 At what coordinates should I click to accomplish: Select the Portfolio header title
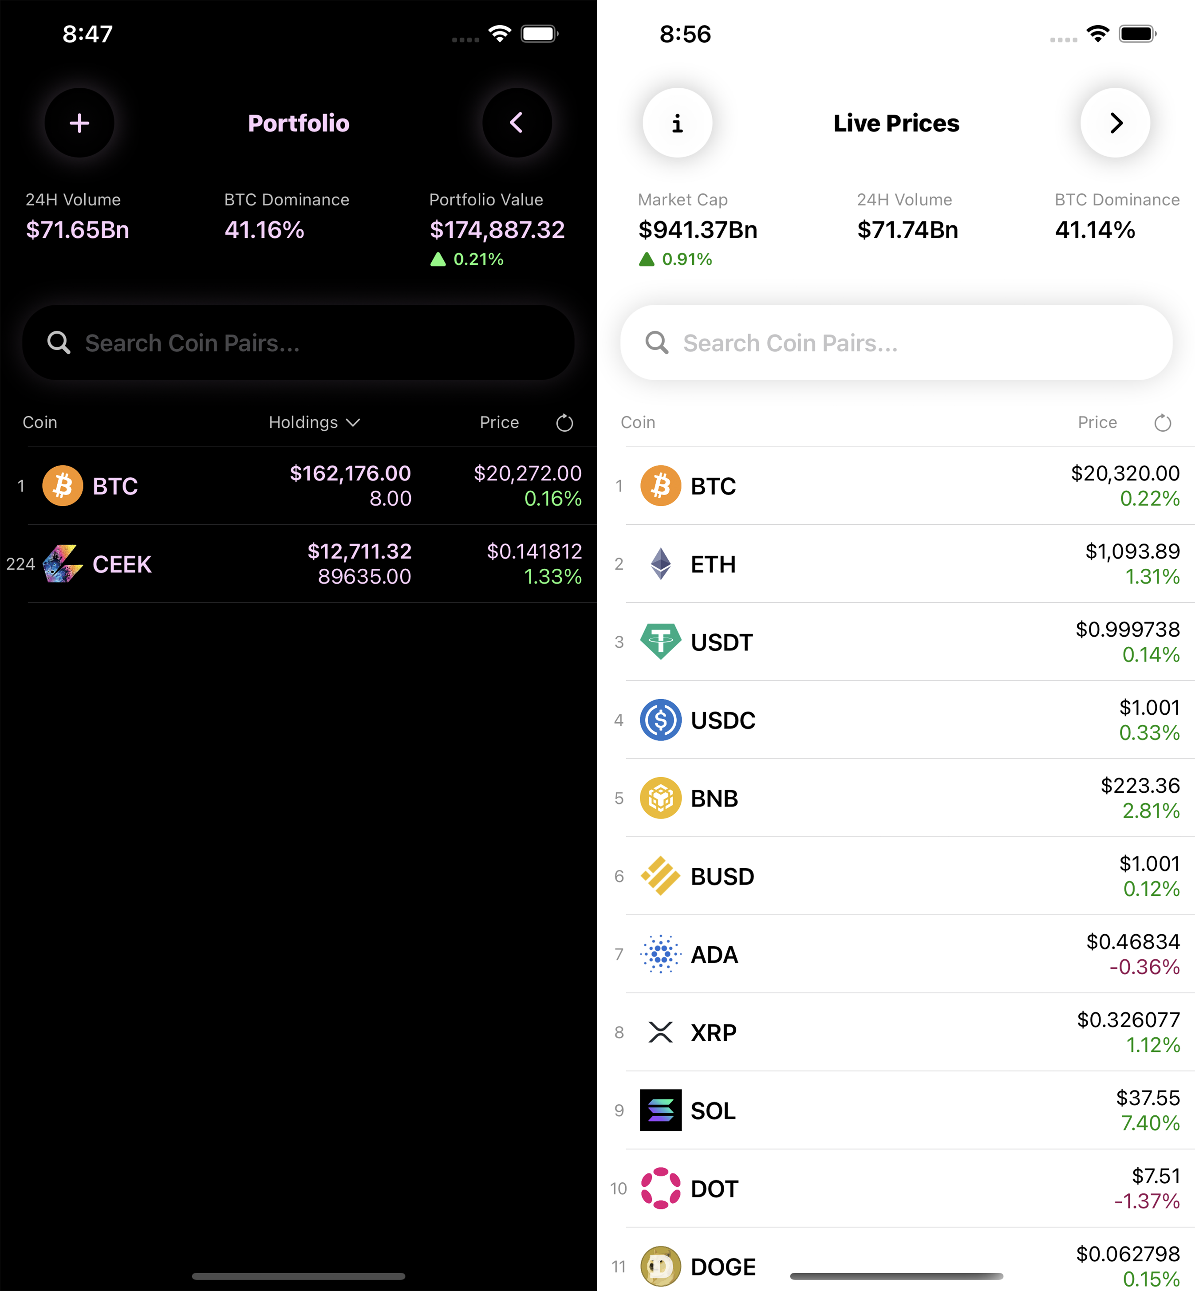[x=299, y=123]
